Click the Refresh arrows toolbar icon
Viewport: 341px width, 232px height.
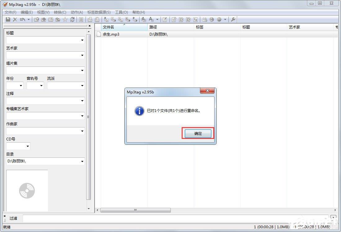(72, 19)
